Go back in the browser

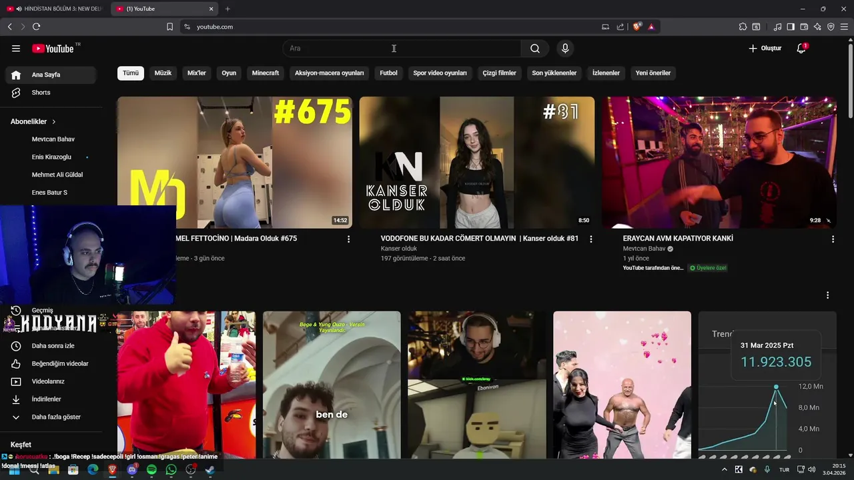[9, 27]
